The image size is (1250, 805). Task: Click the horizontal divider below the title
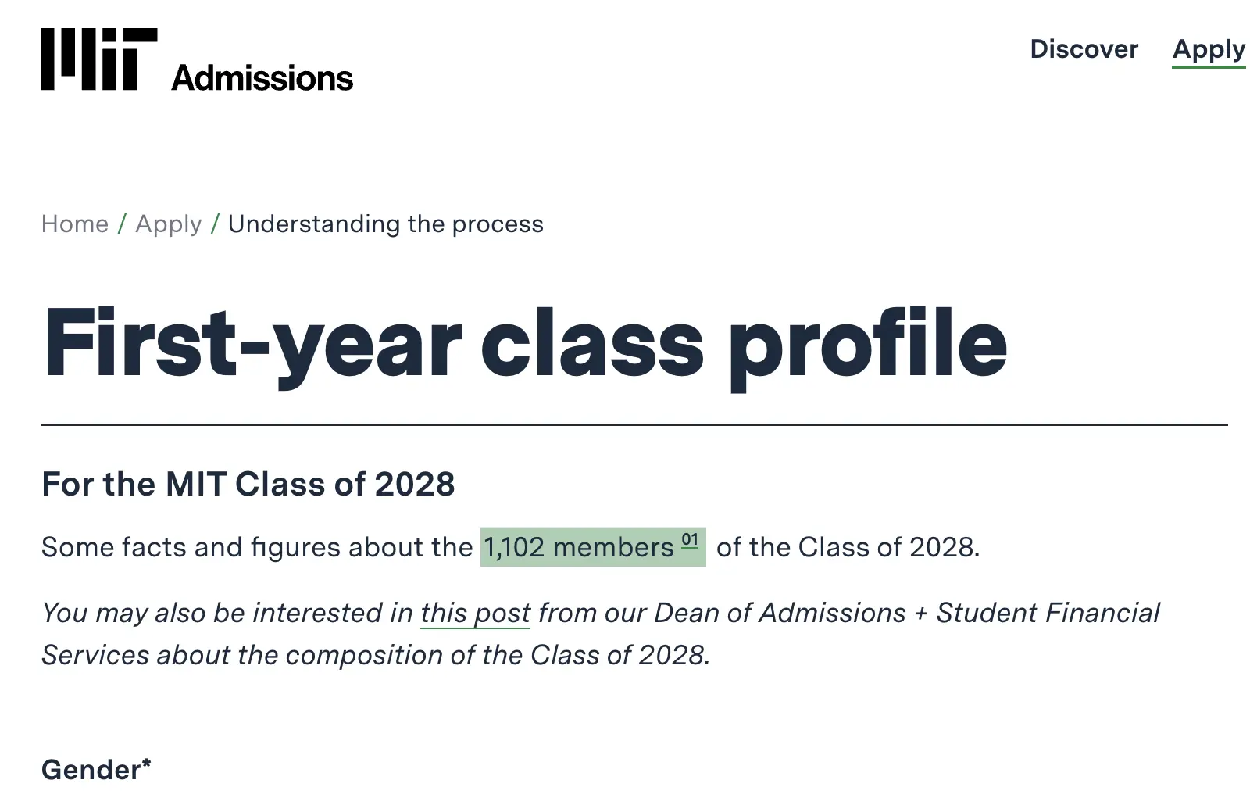coord(634,425)
